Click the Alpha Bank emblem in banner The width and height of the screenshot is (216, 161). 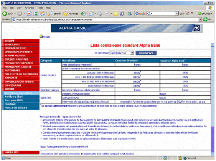tap(197, 28)
